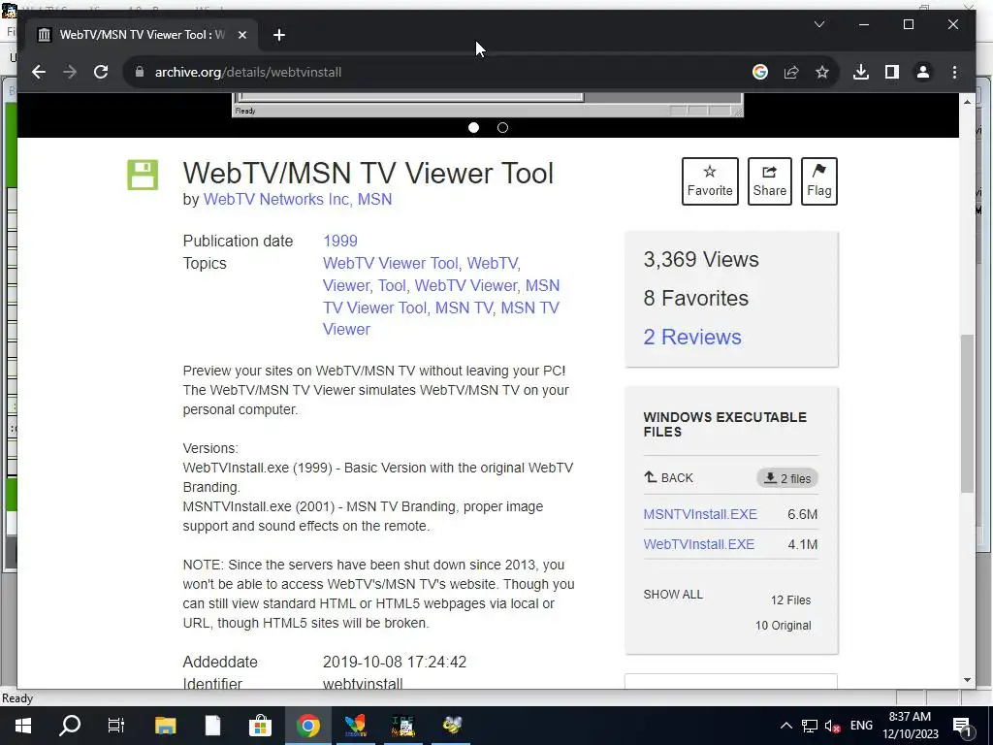Open the blank document taskbar icon

click(212, 726)
